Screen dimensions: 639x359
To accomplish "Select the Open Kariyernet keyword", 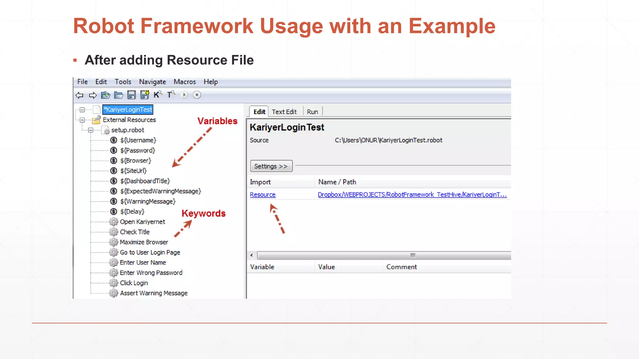I will 143,222.
